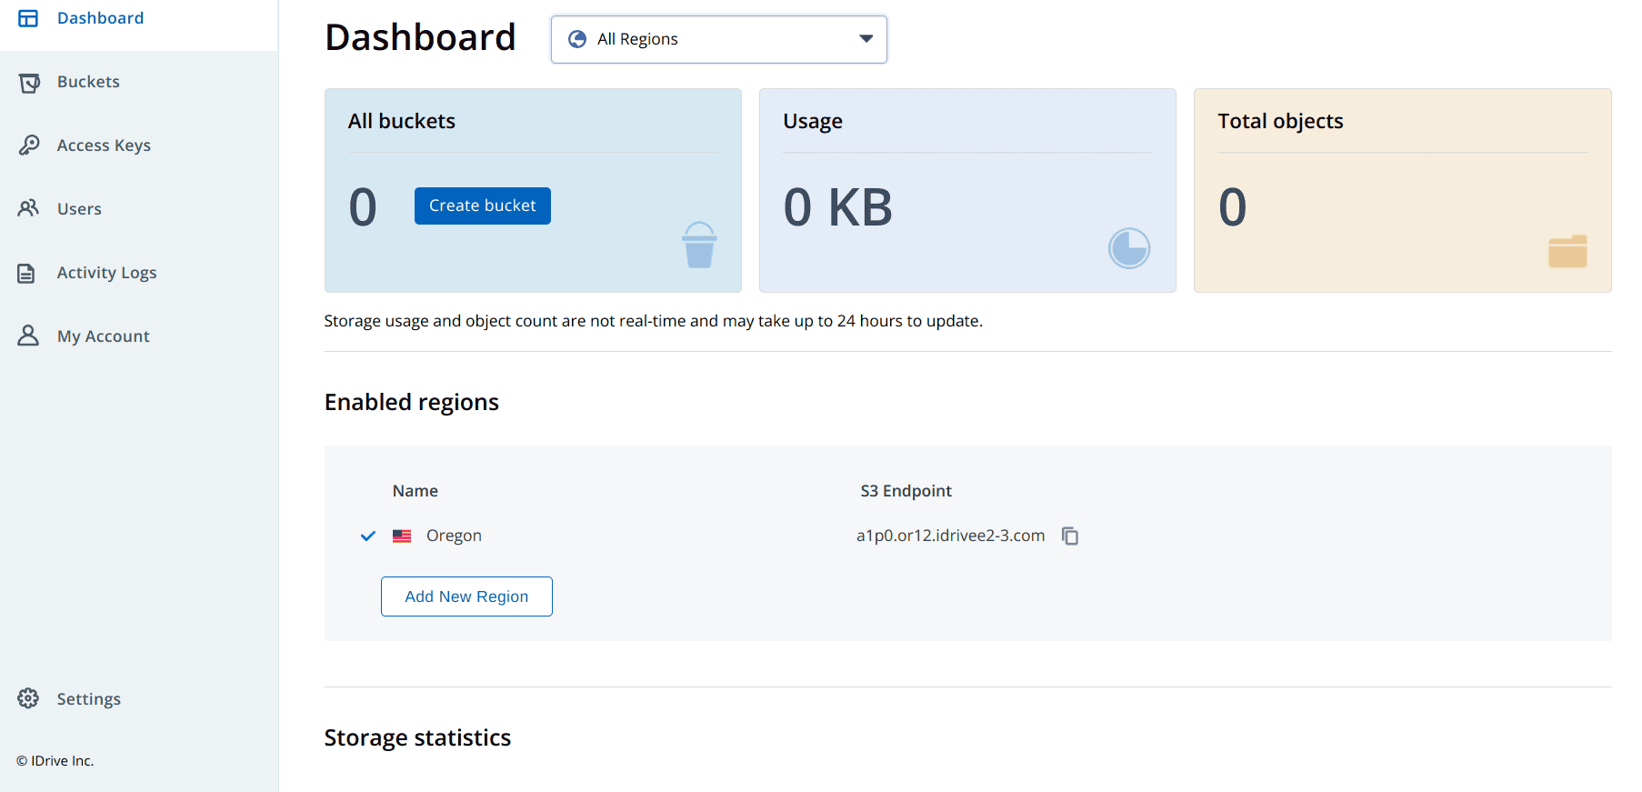Viewport: 1642px width, 792px height.
Task: Select the a1p0.or12.idrivee2-3.com endpoint text
Action: point(950,536)
